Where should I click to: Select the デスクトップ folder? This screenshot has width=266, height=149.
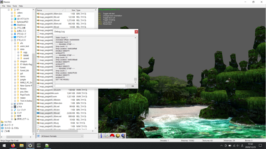[x=21, y=37]
